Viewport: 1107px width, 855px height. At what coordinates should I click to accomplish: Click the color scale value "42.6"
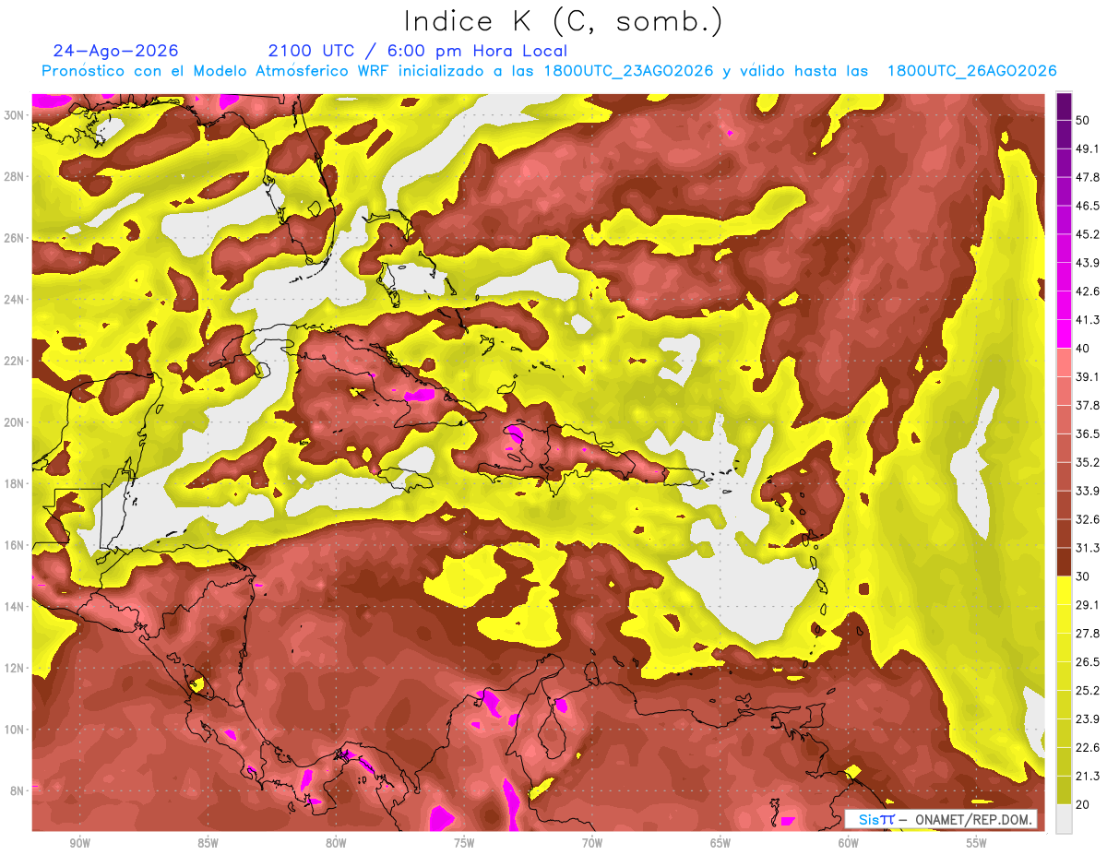[x=1088, y=291]
